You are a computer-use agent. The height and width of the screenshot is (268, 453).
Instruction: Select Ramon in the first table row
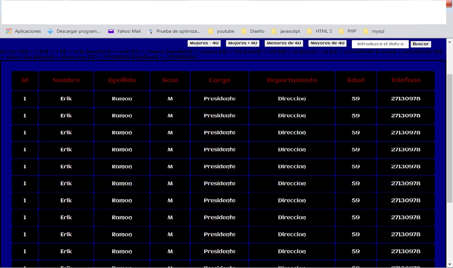[122, 99]
